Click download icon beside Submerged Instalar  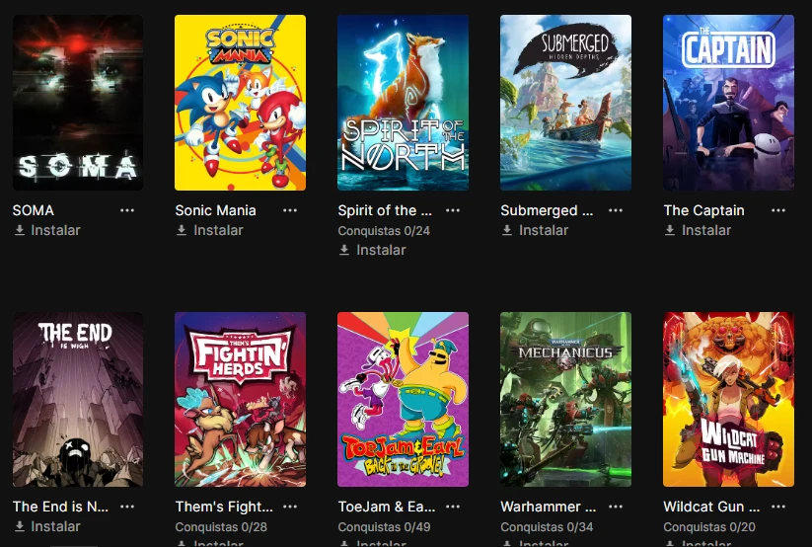pyautogui.click(x=507, y=230)
